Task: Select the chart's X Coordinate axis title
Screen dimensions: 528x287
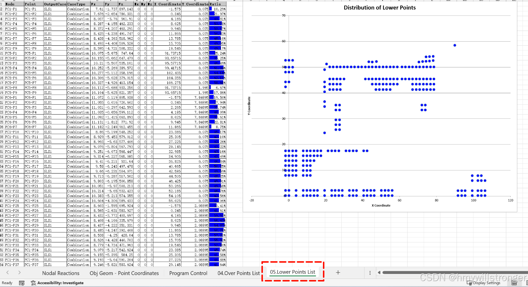Action: pos(381,206)
